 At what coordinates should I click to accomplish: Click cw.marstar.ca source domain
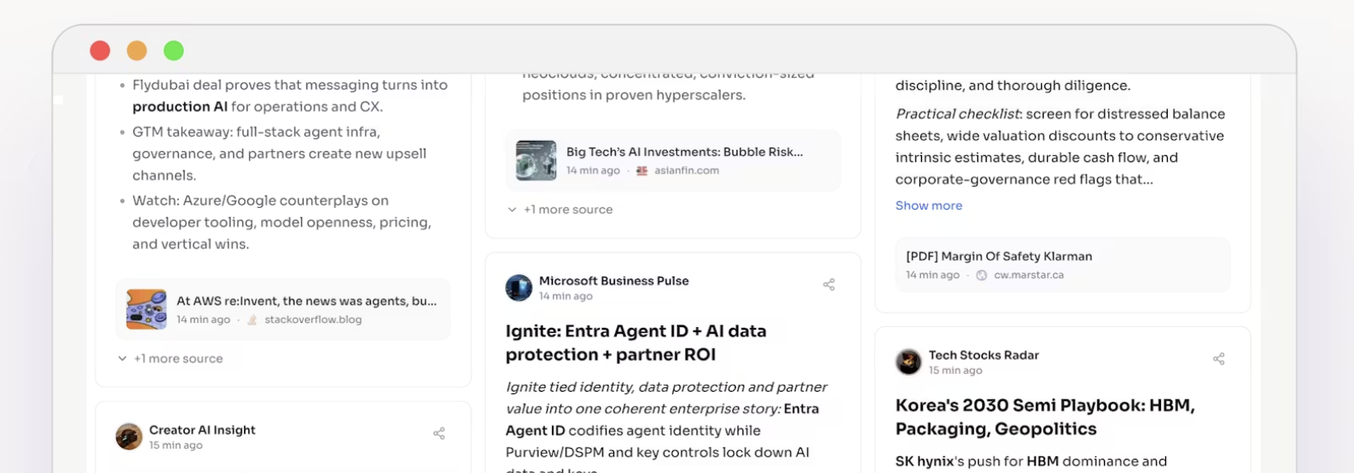click(1029, 275)
